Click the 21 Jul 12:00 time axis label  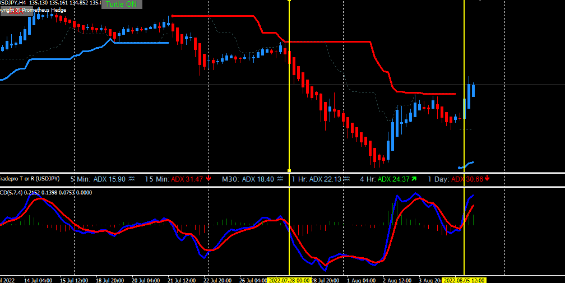[182, 280]
